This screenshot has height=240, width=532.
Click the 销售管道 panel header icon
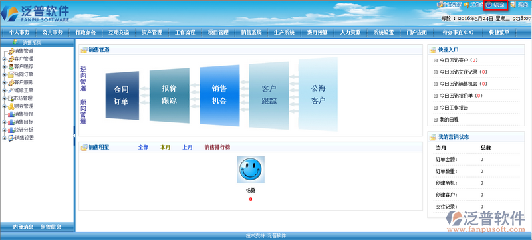click(x=84, y=50)
